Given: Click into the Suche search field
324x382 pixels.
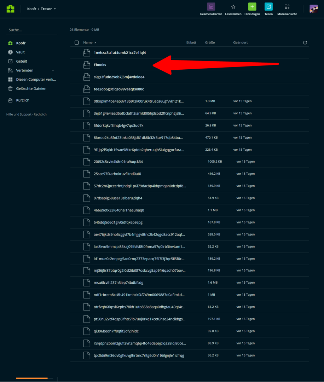Looking at the screenshot, I should 31,30.
